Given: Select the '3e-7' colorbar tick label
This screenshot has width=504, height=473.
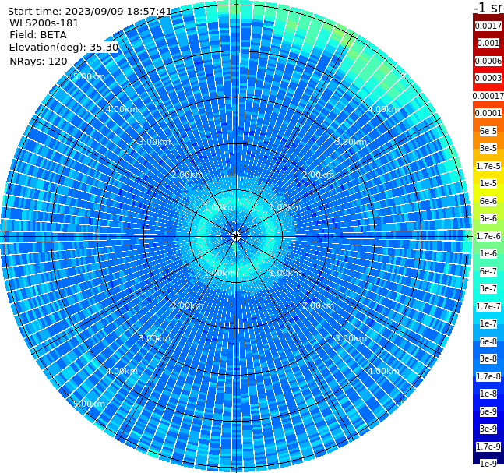Looking at the screenshot, I should click(x=488, y=288).
